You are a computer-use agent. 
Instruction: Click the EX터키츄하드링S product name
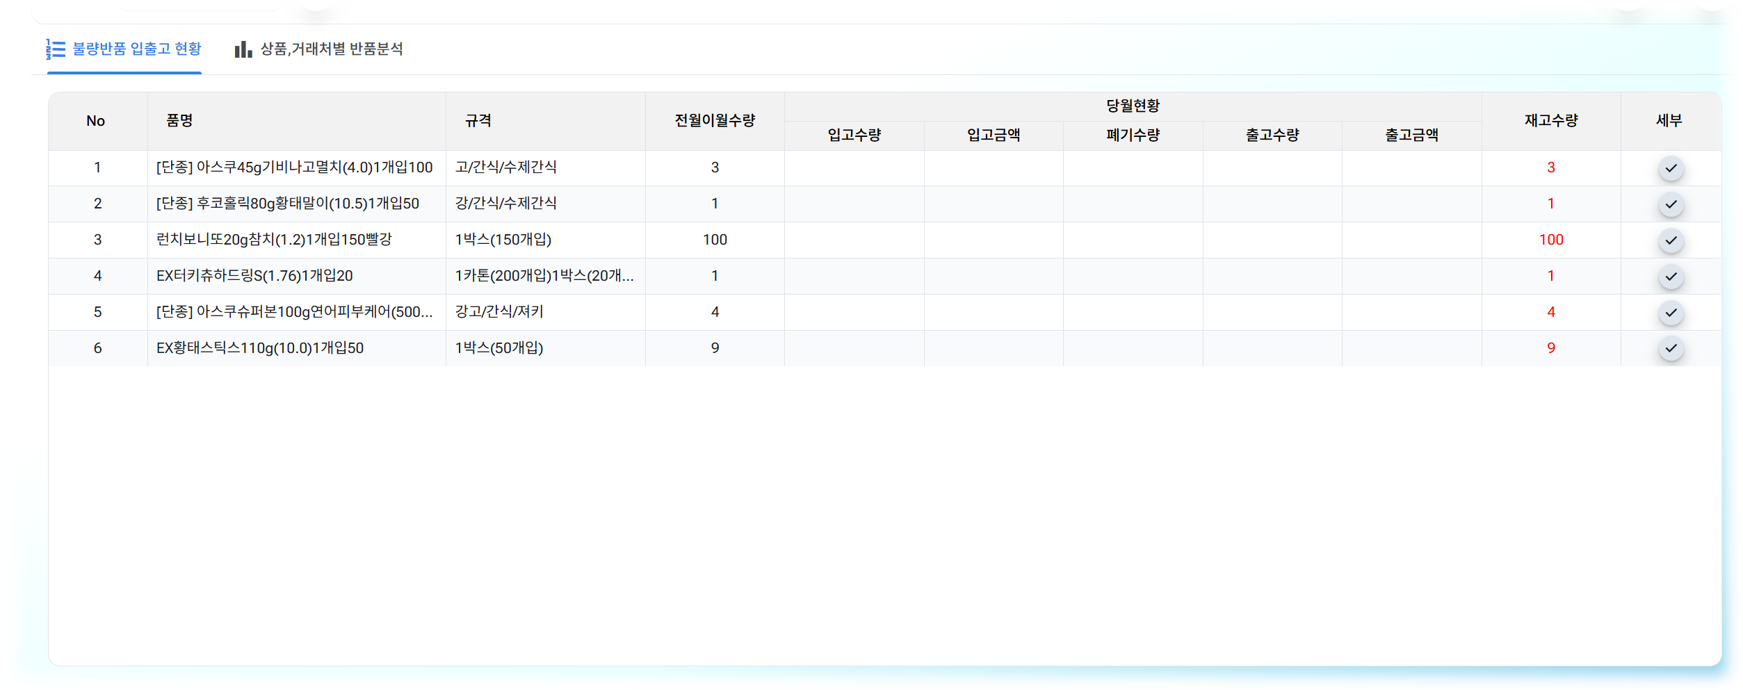coord(254,276)
